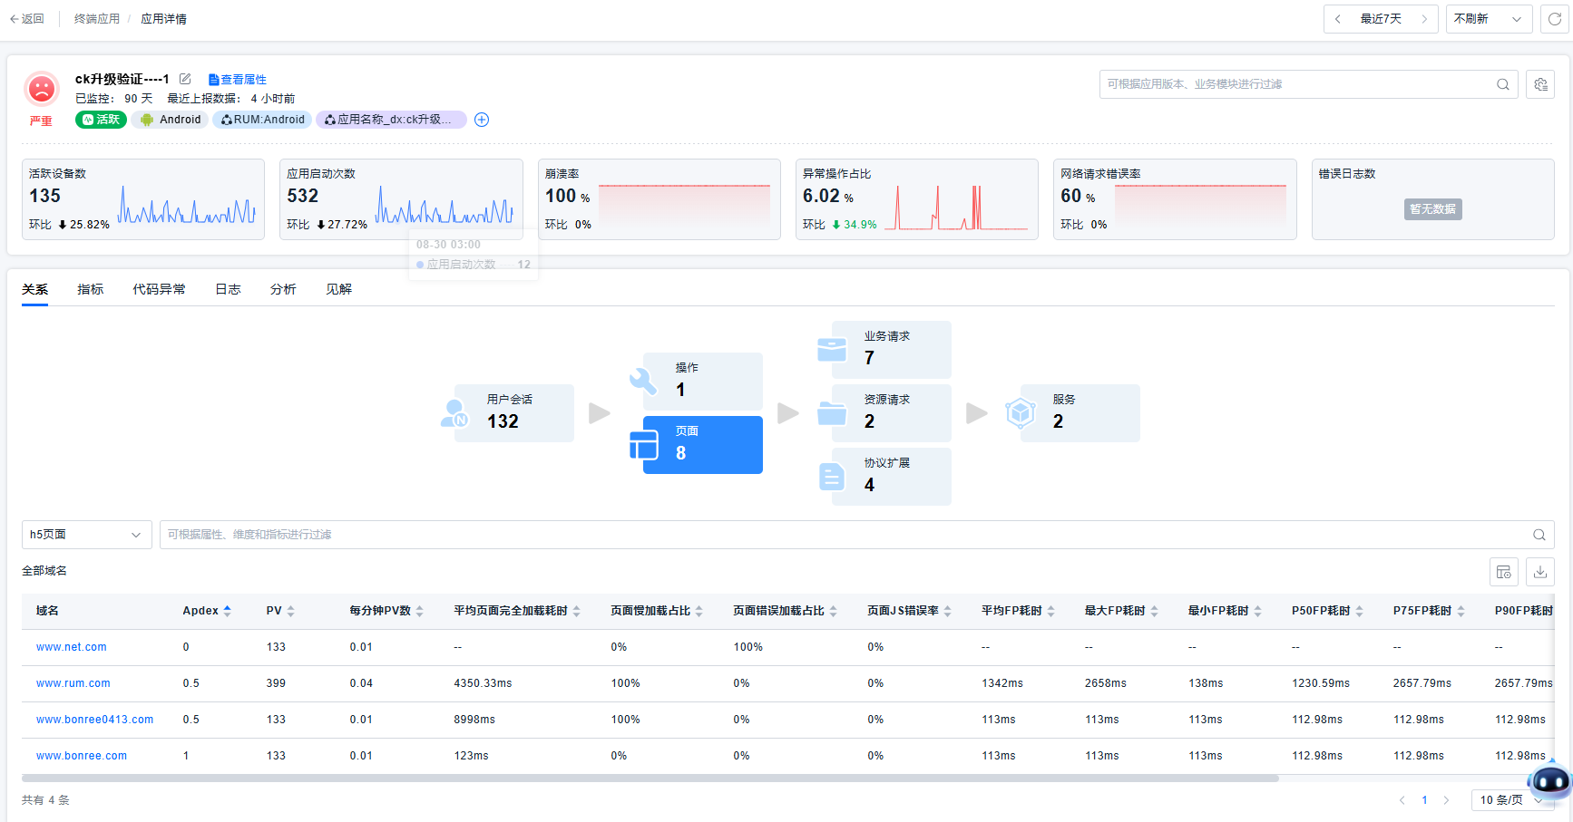The height and width of the screenshot is (822, 1573).
Task: Click the refresh icon in top bar
Action: 1554,19
